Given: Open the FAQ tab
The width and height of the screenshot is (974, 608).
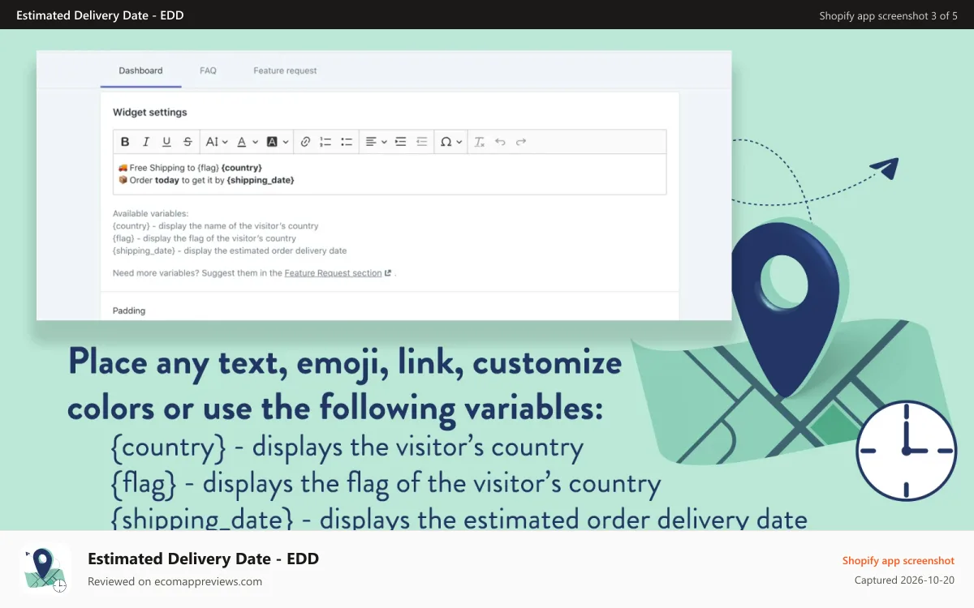Looking at the screenshot, I should (x=208, y=71).
